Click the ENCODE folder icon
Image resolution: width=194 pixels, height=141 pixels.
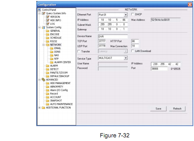48,34
